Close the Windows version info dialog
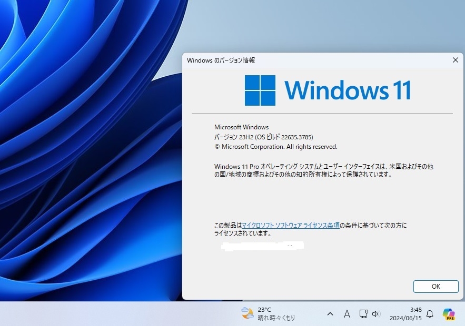Screen dimensions: 465x326 456,60
